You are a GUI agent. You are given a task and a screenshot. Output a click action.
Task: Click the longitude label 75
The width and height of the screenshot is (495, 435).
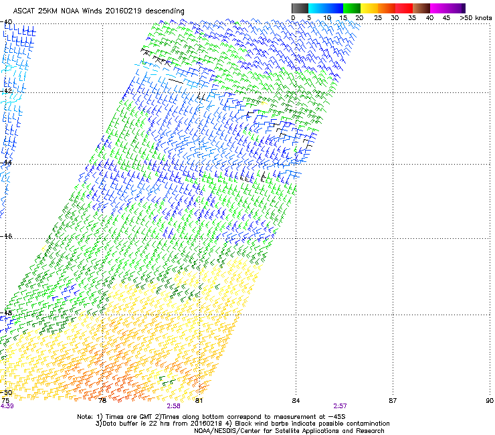point(5,401)
